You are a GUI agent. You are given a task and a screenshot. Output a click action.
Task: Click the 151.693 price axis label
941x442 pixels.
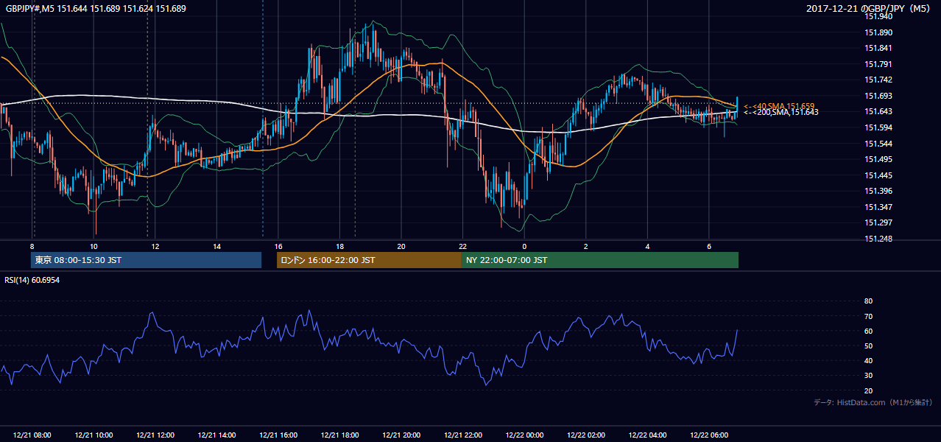pos(878,96)
